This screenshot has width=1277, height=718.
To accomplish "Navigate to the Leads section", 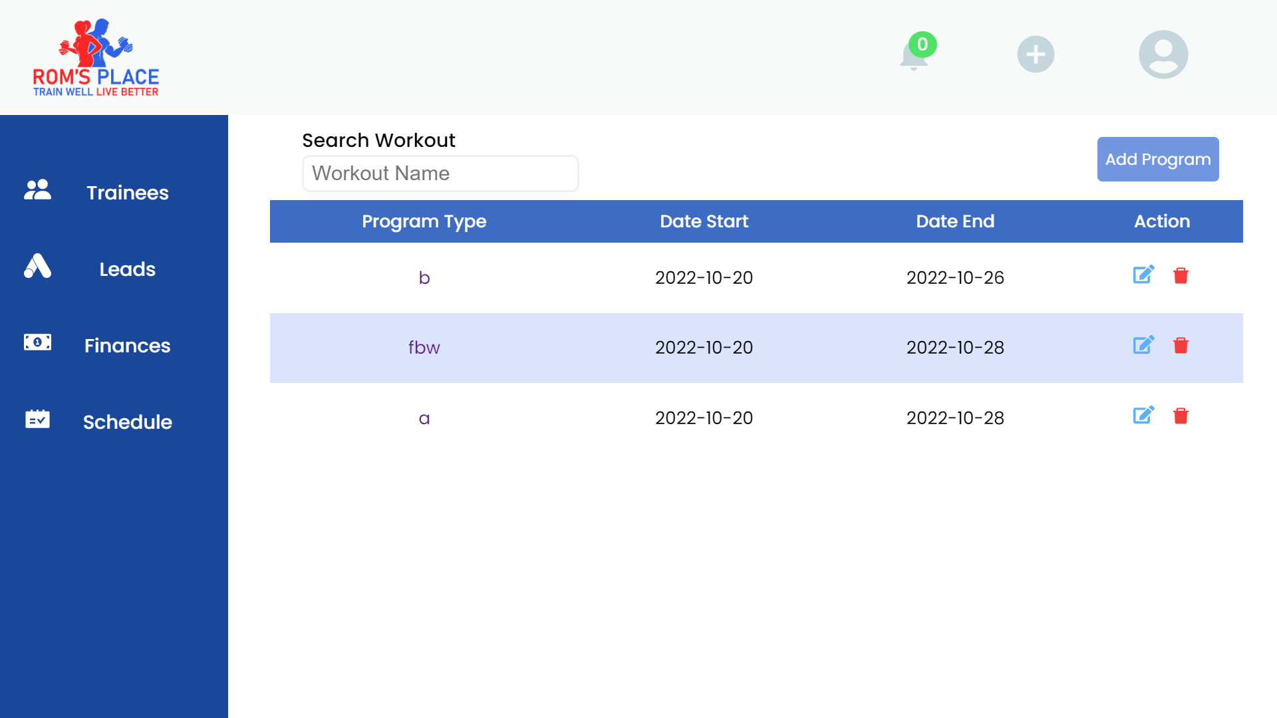I will click(127, 269).
